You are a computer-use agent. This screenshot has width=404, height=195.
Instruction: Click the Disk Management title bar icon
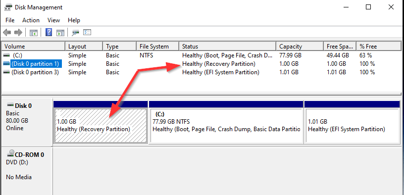tap(8, 7)
